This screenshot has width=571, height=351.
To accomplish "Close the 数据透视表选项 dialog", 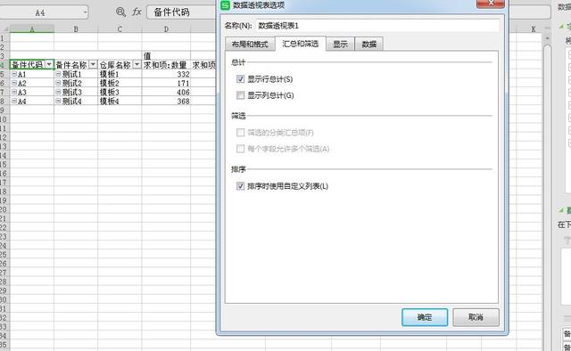I will pyautogui.click(x=491, y=4).
